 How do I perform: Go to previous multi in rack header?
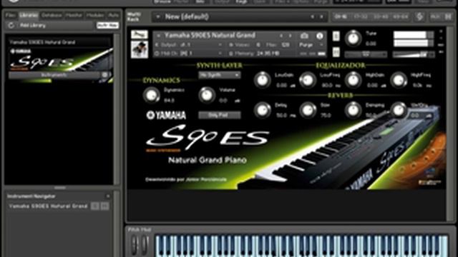312,17
